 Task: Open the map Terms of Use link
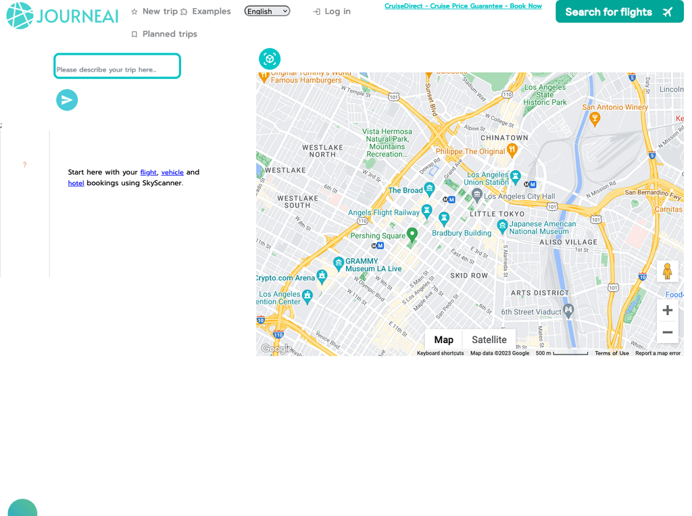click(x=612, y=353)
